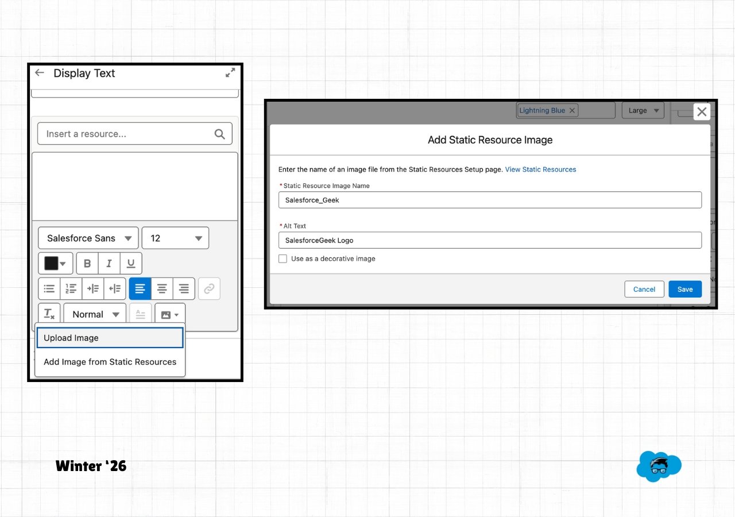Insert a bulleted list

[x=49, y=289]
